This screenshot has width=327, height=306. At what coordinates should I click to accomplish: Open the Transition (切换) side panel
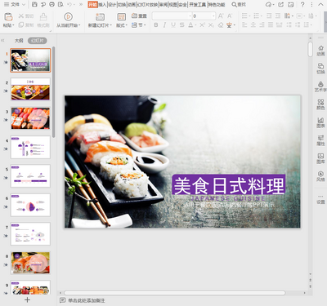tap(320, 69)
